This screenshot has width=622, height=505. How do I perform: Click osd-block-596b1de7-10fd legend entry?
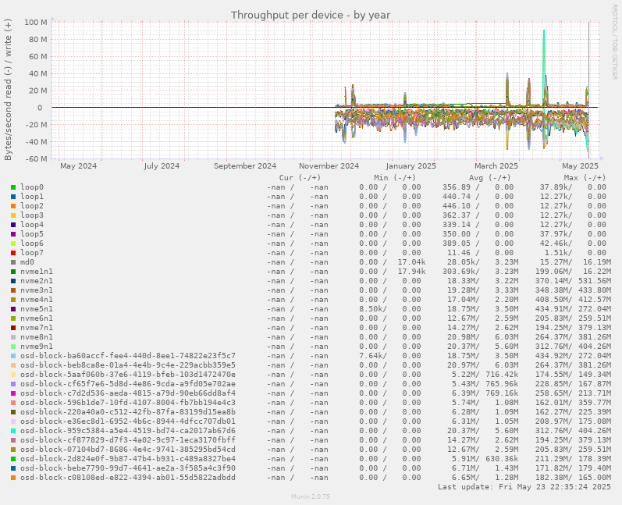(x=128, y=403)
